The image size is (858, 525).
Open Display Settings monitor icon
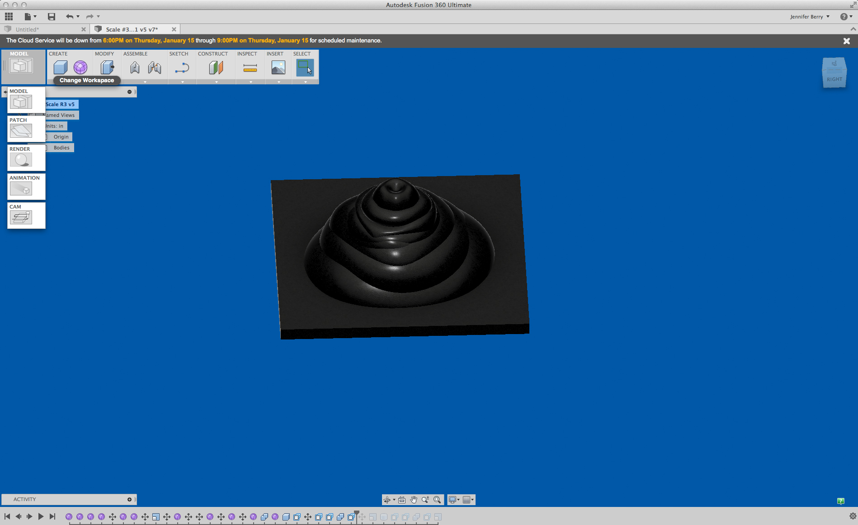453,500
